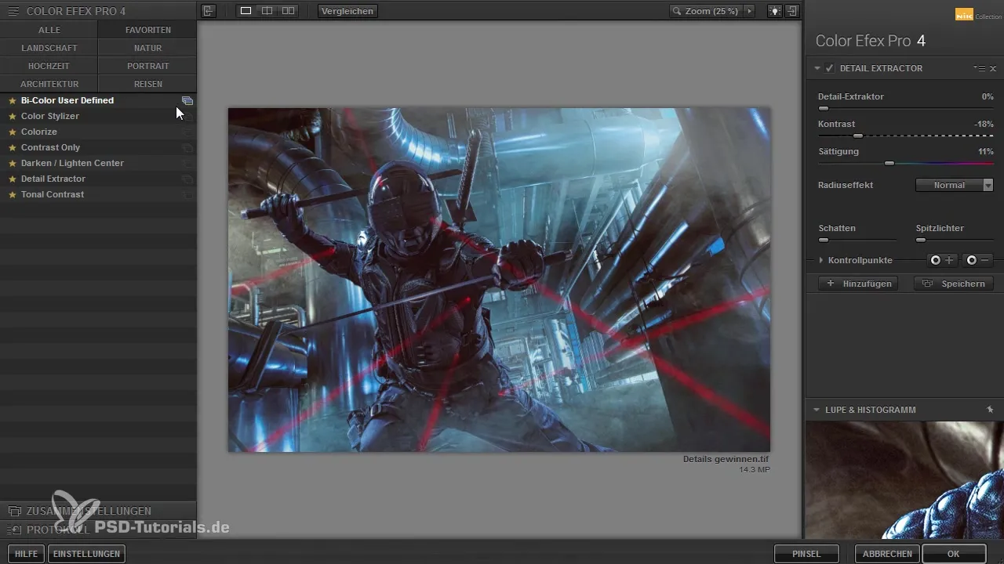Viewport: 1004px width, 564px height.
Task: Select single image view mode
Action: tap(246, 11)
